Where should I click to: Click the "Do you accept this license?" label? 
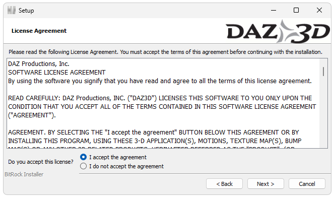tap(40, 162)
